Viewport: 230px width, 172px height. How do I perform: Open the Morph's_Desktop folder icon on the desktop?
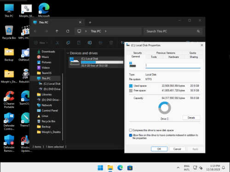click(x=9, y=77)
